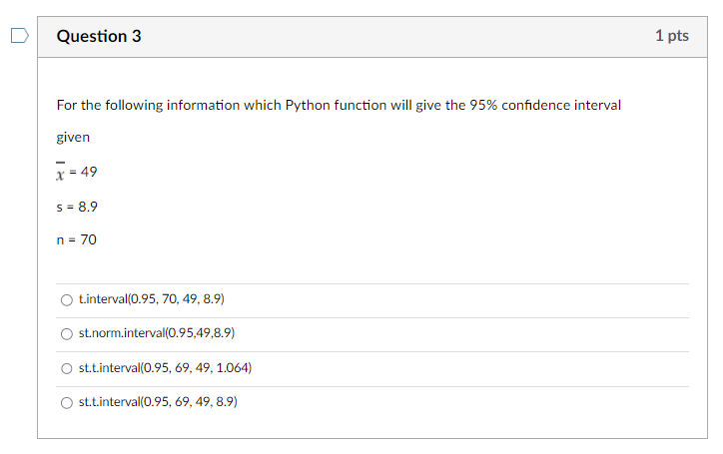The width and height of the screenshot is (723, 454).
Task: Click the Question 3 heading
Action: pos(99,36)
